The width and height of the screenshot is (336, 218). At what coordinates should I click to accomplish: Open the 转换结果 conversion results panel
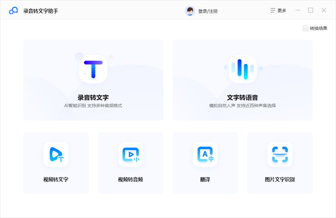pyautogui.click(x=315, y=28)
